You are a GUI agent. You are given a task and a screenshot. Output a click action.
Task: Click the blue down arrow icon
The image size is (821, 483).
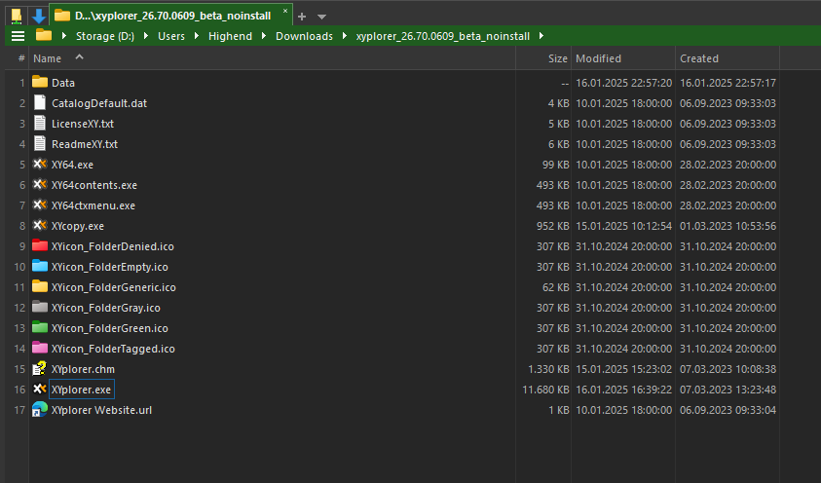(38, 16)
